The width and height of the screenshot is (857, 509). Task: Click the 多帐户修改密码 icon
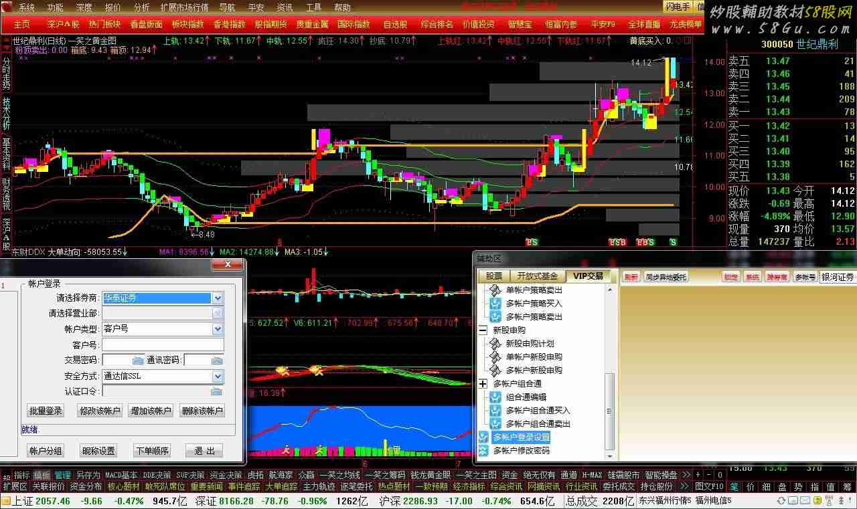tap(483, 451)
